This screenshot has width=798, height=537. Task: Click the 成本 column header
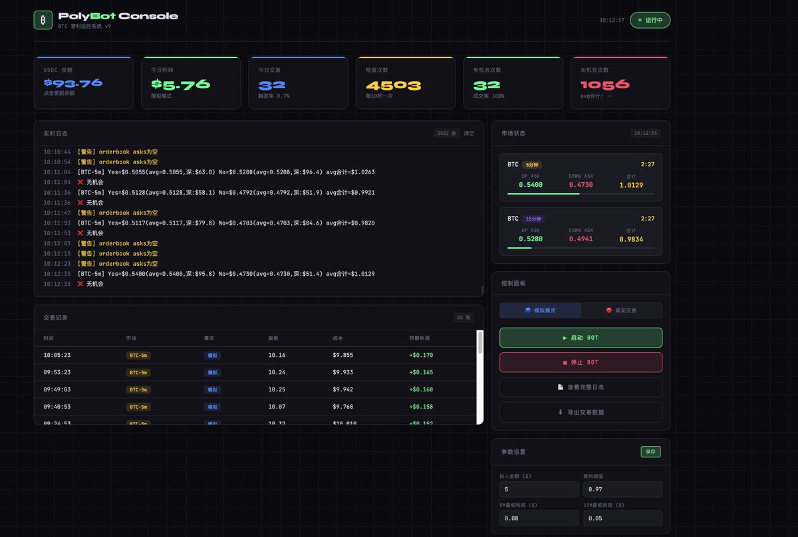(338, 338)
